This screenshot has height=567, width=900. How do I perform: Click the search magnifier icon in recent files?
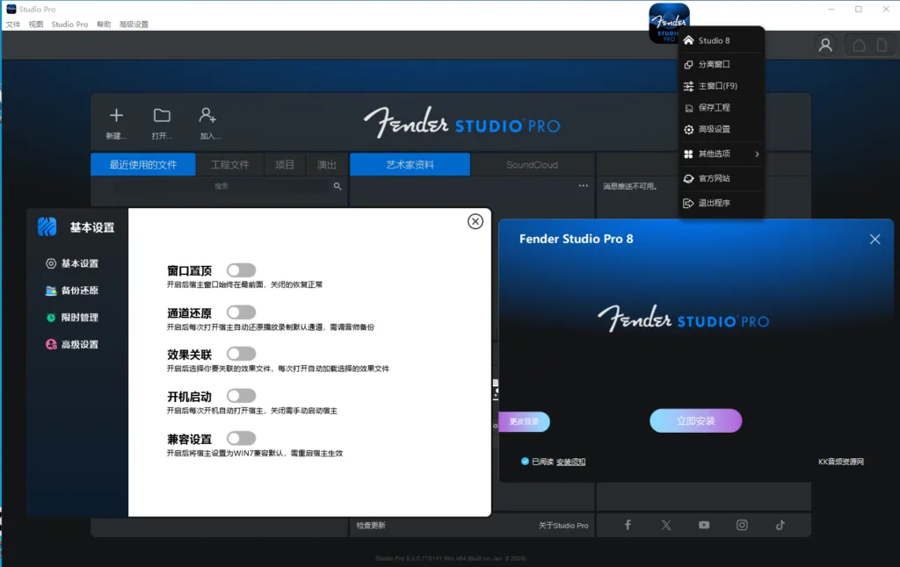337,186
